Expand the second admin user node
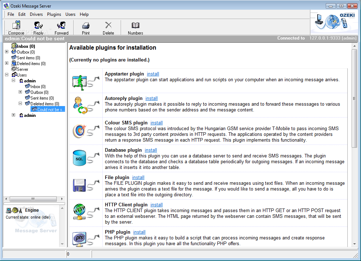This screenshot has height=261, width=361. tap(14, 115)
